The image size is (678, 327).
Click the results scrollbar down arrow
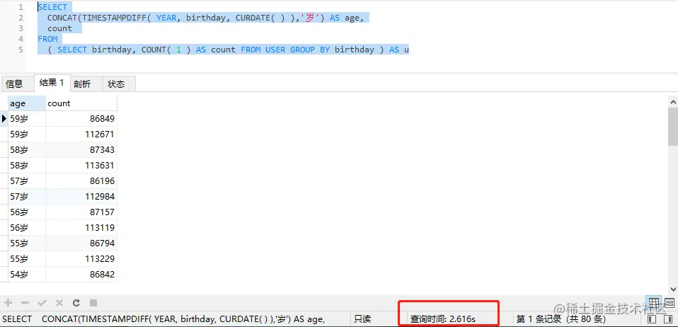673,289
